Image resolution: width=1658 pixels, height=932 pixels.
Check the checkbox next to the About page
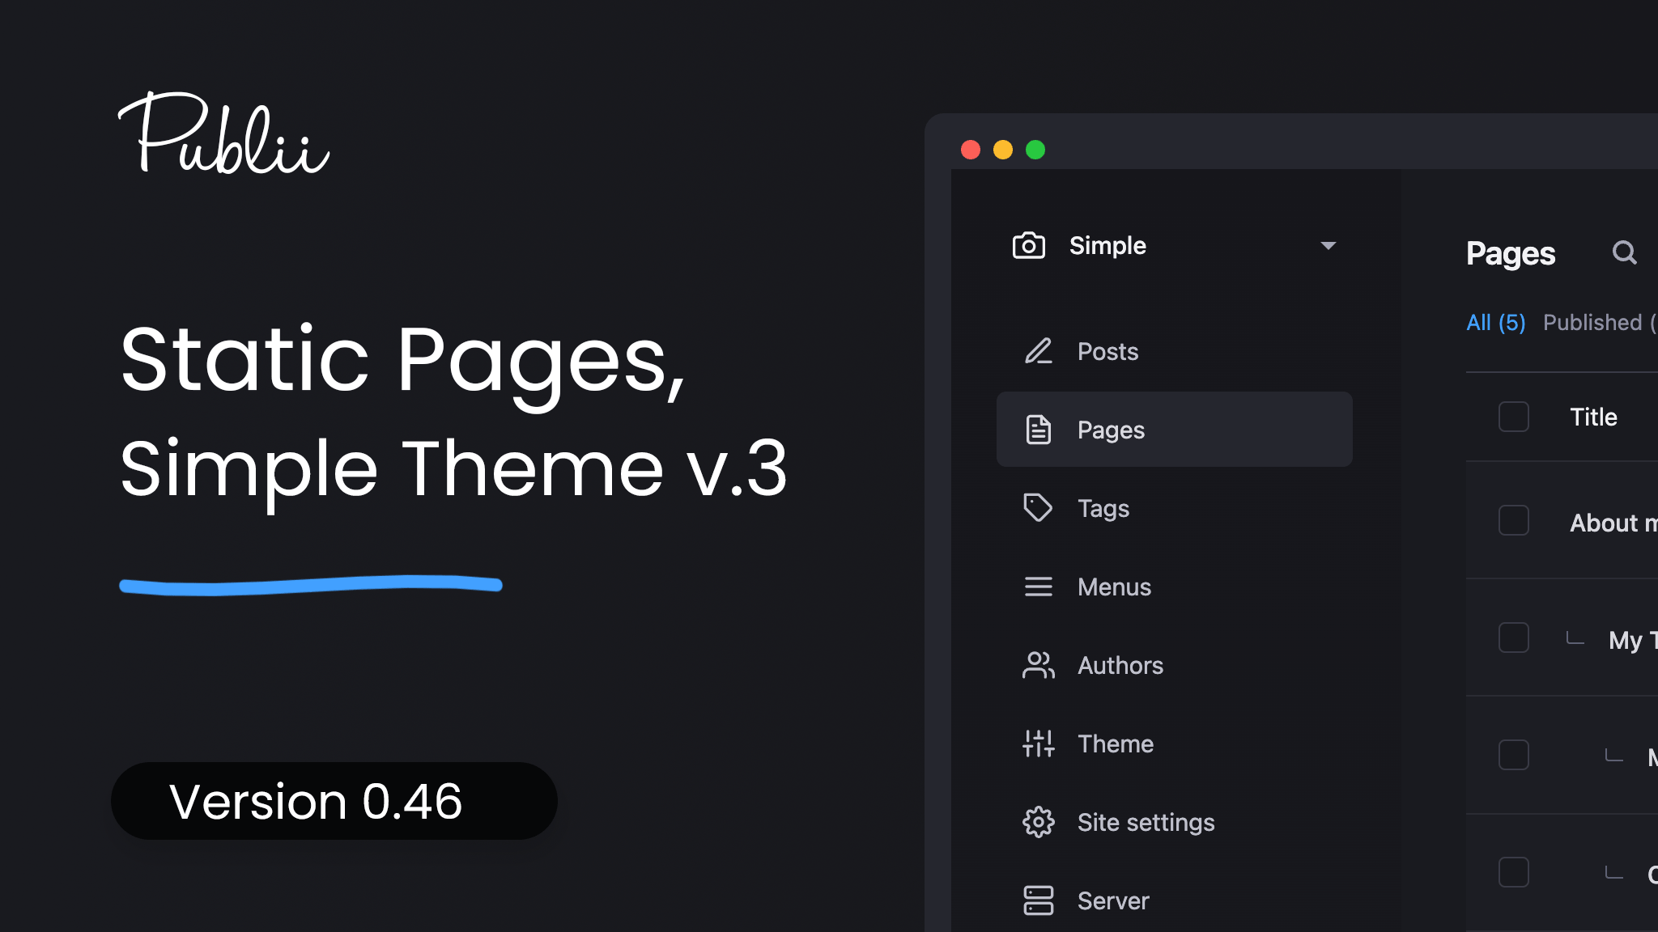1513,521
